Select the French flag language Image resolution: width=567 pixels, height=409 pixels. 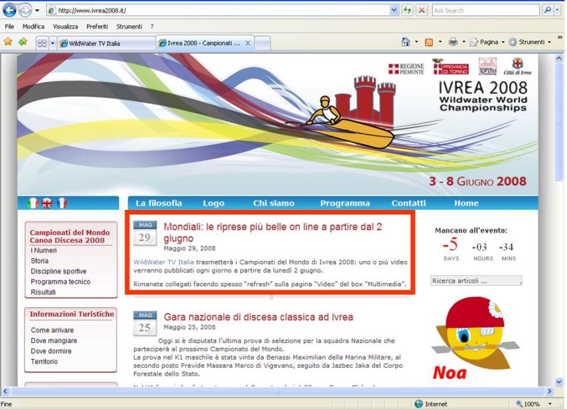(x=62, y=203)
